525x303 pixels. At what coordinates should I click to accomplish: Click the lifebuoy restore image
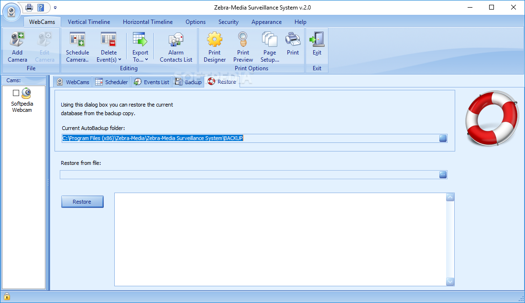[x=492, y=118]
